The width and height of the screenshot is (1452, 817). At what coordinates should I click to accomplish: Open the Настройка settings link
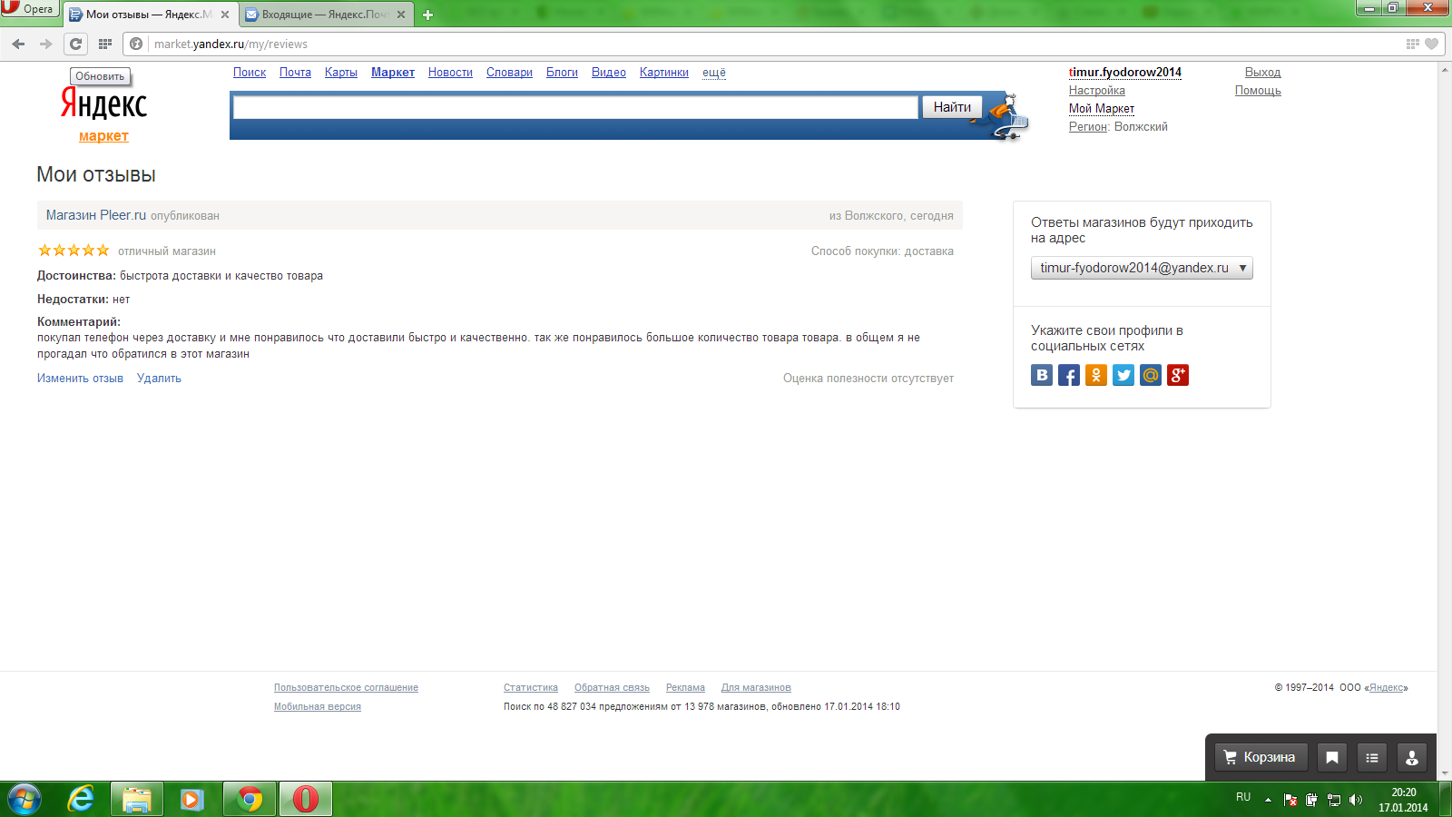(1097, 91)
